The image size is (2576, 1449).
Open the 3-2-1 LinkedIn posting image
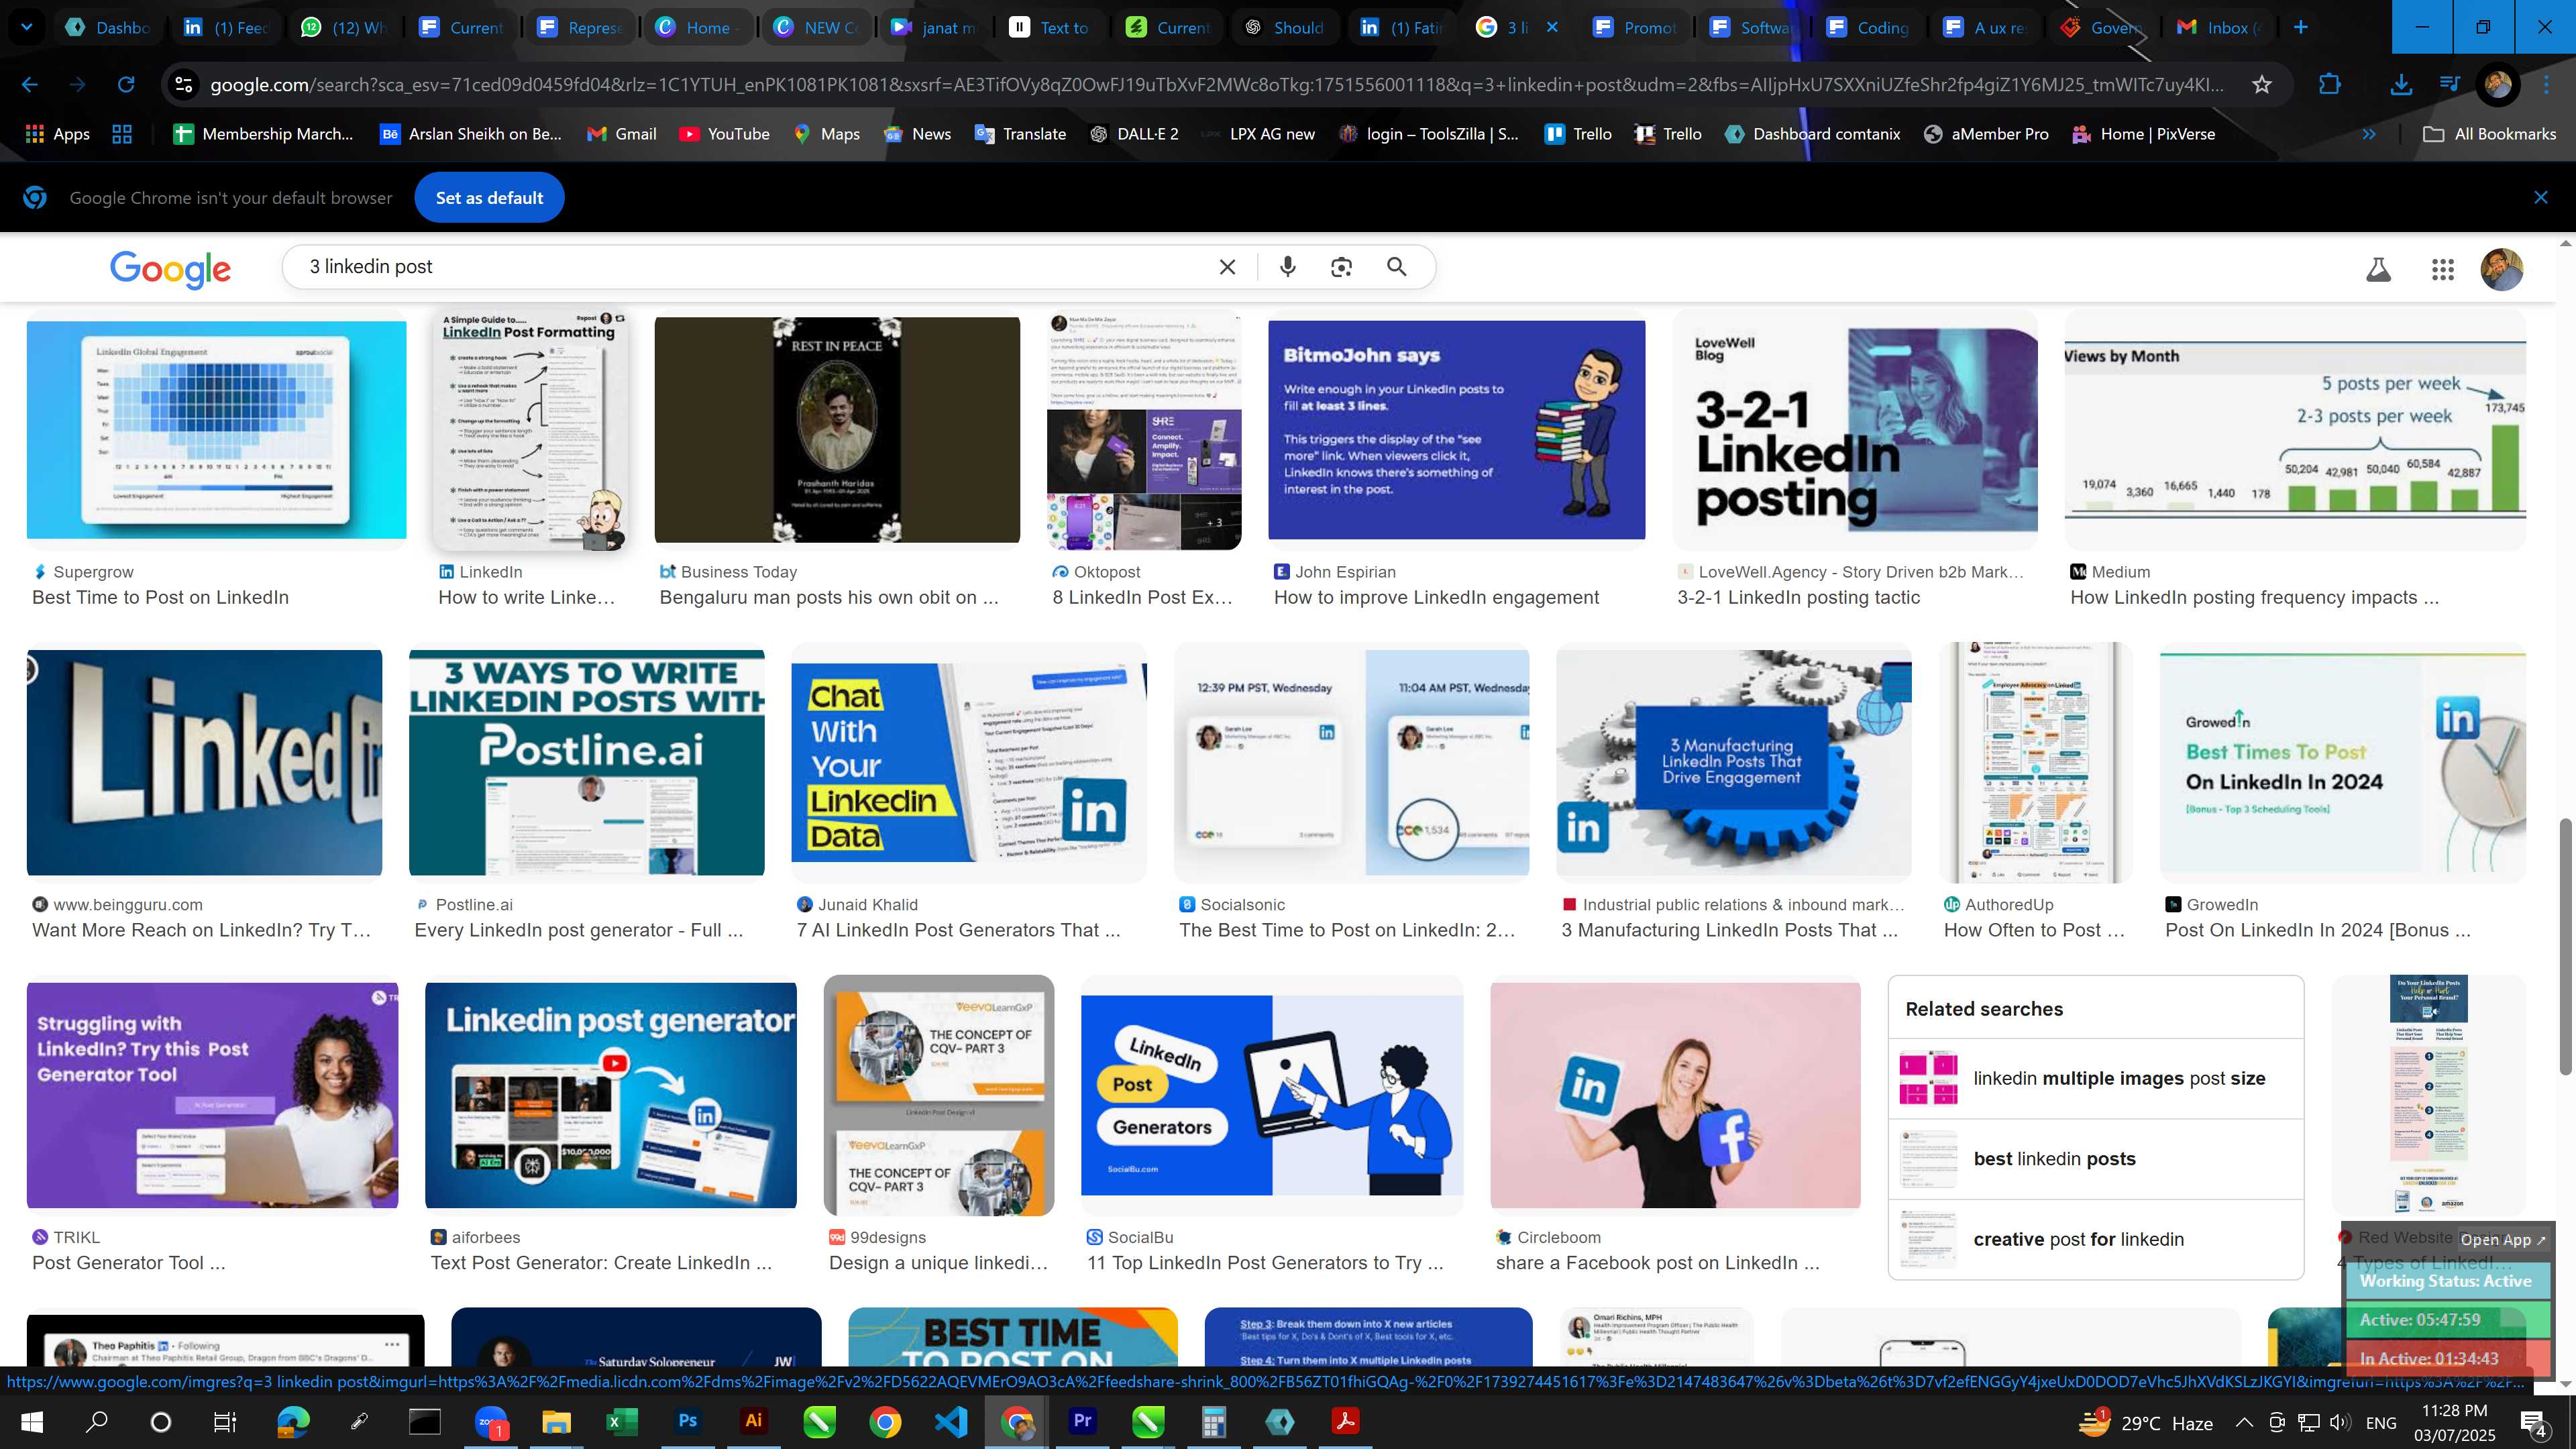click(1855, 430)
